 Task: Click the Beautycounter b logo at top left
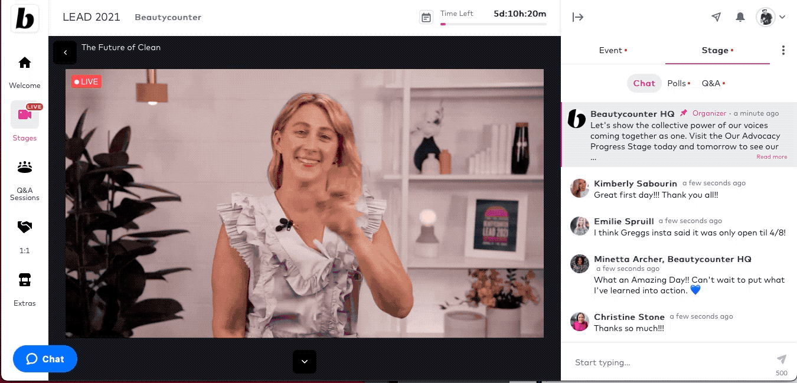pyautogui.click(x=25, y=18)
